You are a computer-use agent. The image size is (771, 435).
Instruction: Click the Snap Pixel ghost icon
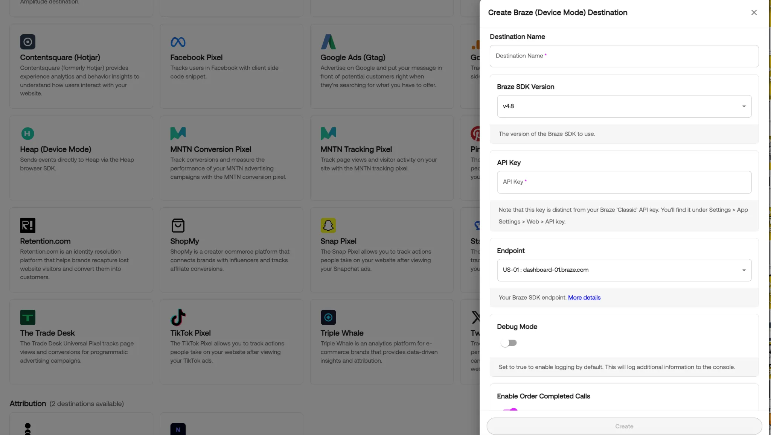328,225
